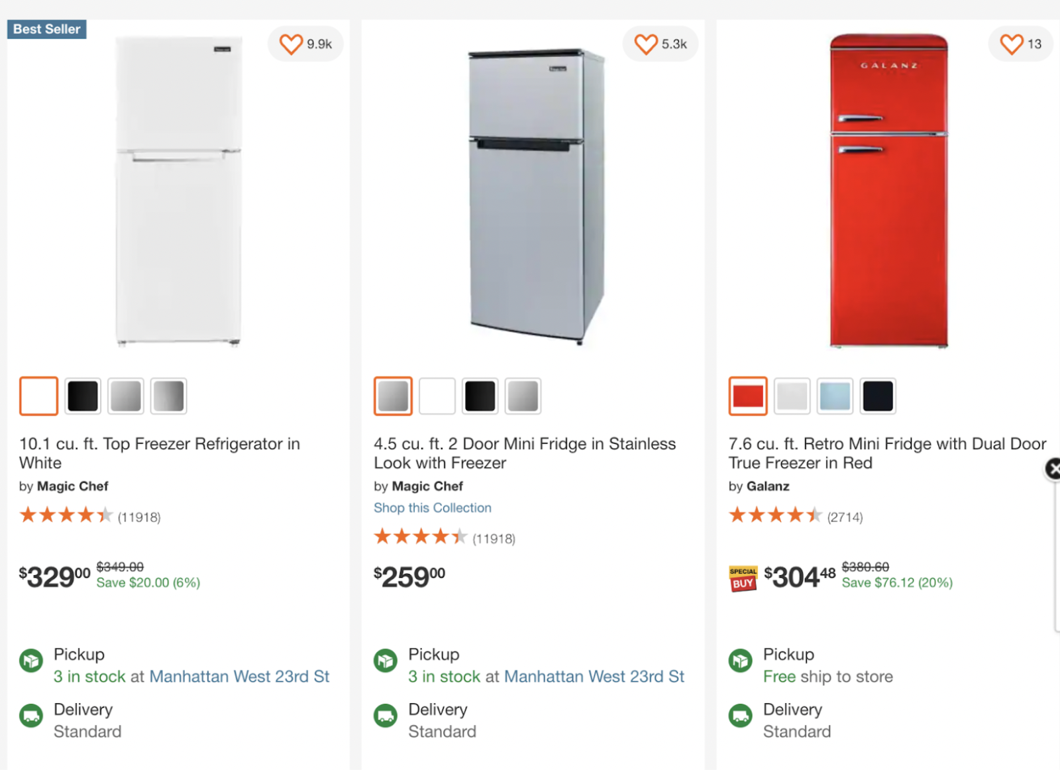
Task: Click heart icon on Stainless Mini Fridge
Action: [x=646, y=44]
